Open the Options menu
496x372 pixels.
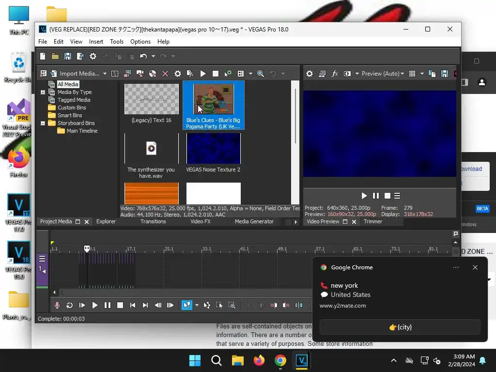140,42
